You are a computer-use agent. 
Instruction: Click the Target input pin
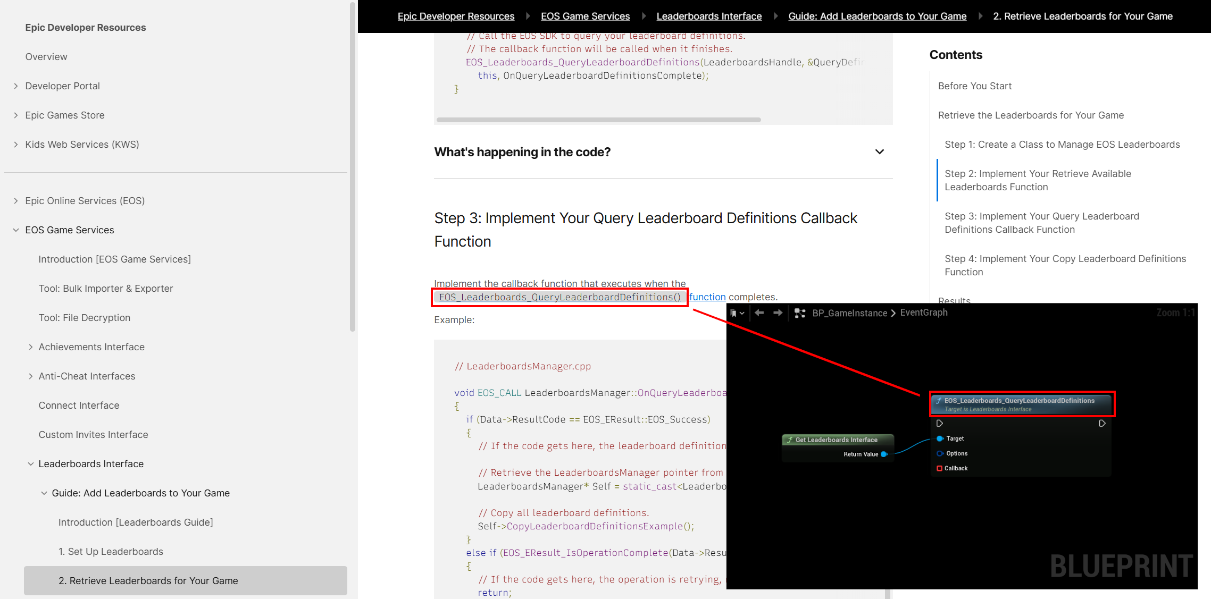[x=940, y=438]
